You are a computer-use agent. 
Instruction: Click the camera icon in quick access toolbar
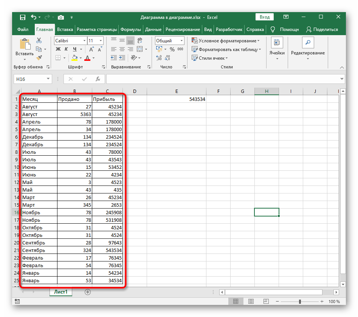pyautogui.click(x=61, y=17)
